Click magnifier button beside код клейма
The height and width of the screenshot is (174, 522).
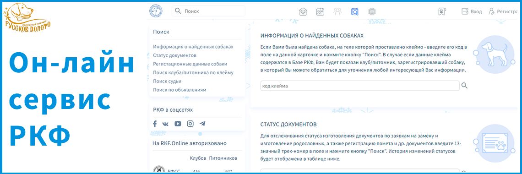(464, 86)
